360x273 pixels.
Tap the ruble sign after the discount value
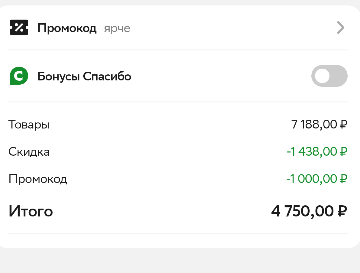point(343,151)
